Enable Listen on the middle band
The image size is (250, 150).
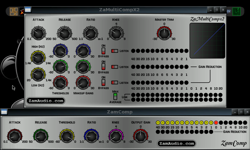[x=115, y=67]
